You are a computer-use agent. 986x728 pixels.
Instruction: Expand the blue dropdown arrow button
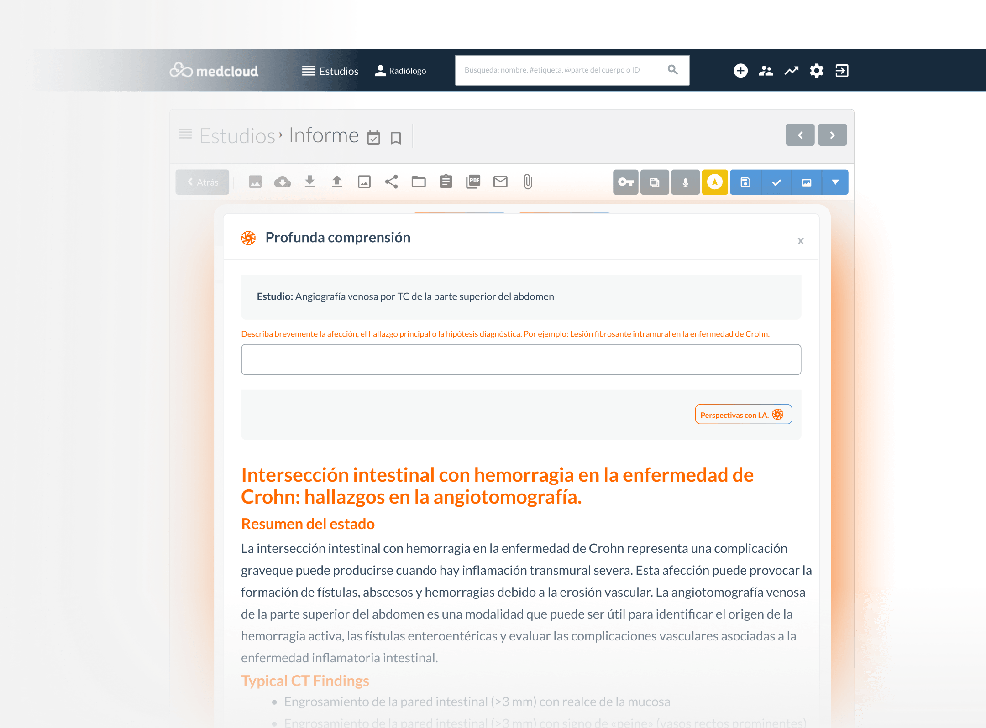tap(835, 182)
